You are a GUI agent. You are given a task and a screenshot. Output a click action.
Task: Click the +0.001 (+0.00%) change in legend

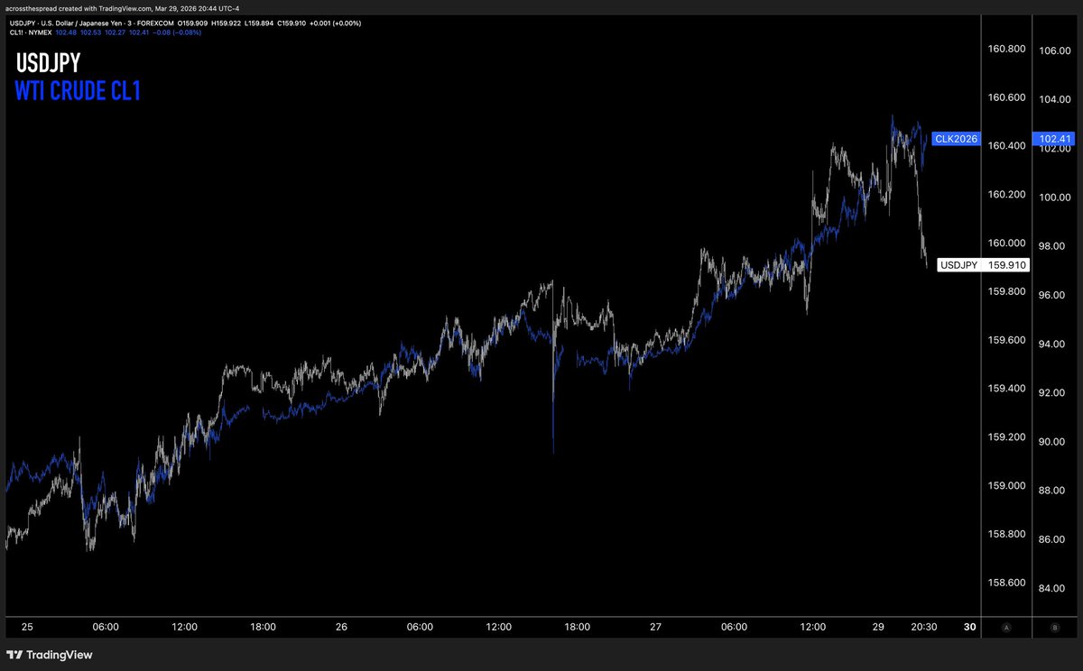335,23
